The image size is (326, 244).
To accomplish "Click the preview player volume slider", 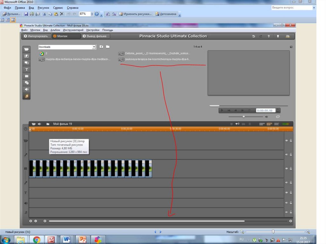I will (244, 117).
